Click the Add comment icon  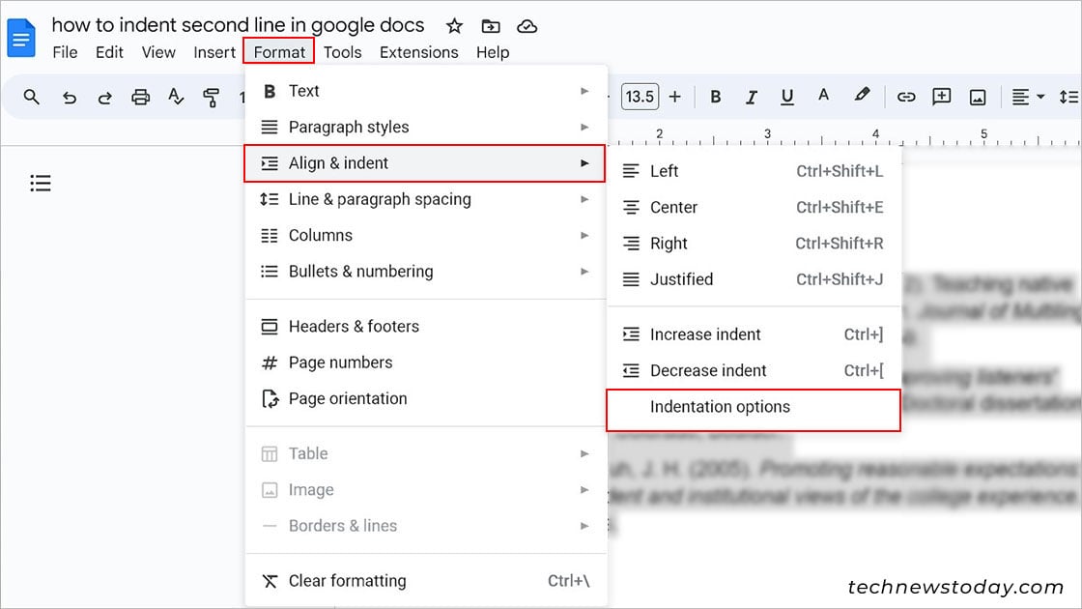pos(941,97)
